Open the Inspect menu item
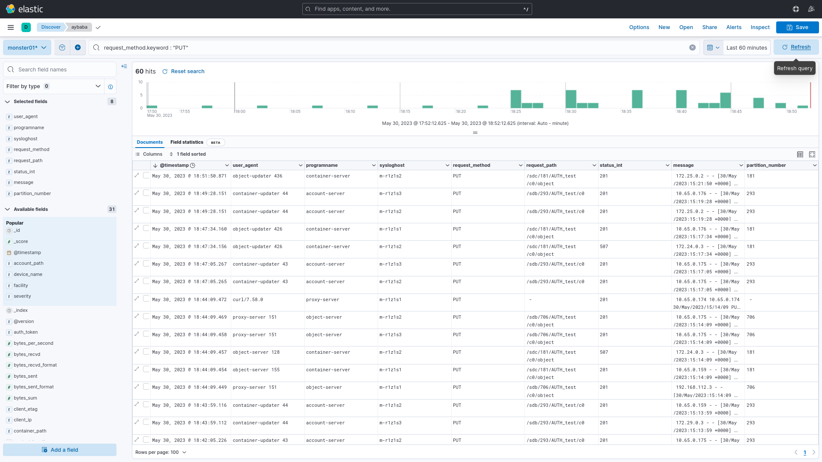 pos(760,27)
